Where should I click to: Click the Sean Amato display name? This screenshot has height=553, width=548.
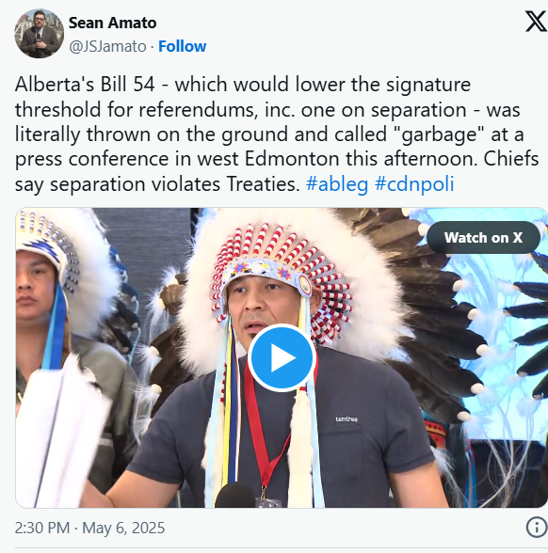[x=112, y=23]
